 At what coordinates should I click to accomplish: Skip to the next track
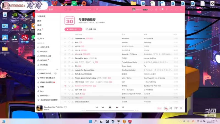coord(117,107)
